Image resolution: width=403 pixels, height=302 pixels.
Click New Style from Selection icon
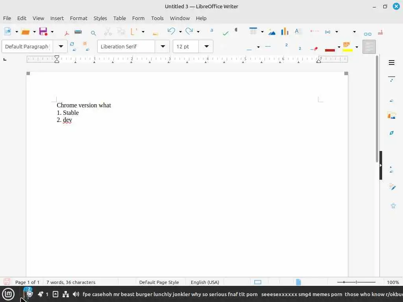tap(86, 46)
